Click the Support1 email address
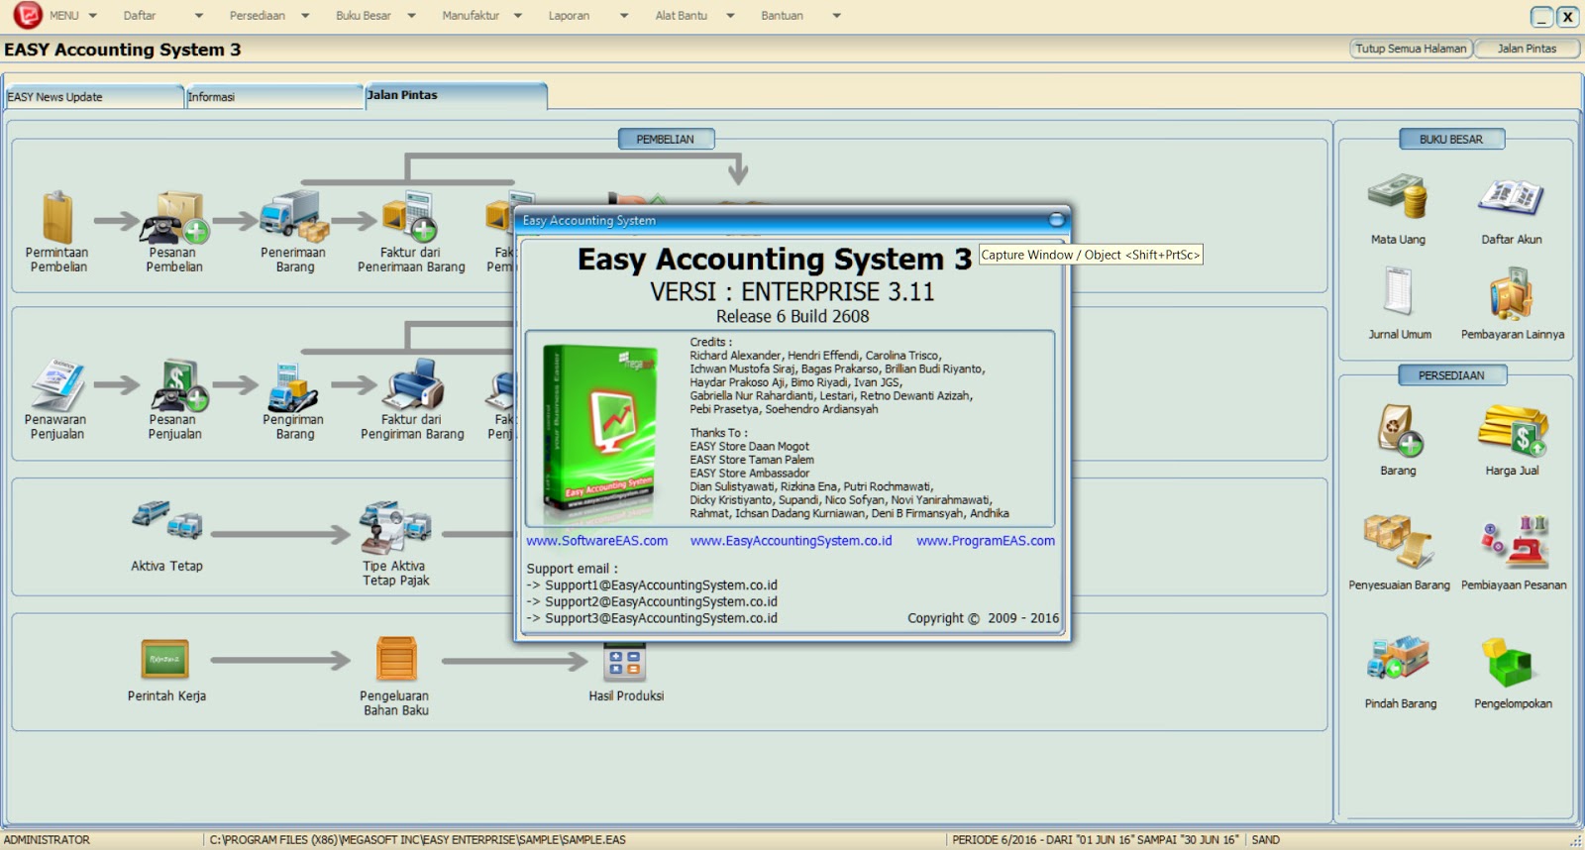1585x850 pixels. tap(661, 585)
